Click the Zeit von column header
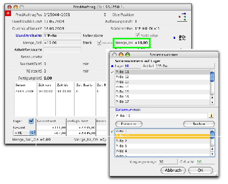 (44, 85)
